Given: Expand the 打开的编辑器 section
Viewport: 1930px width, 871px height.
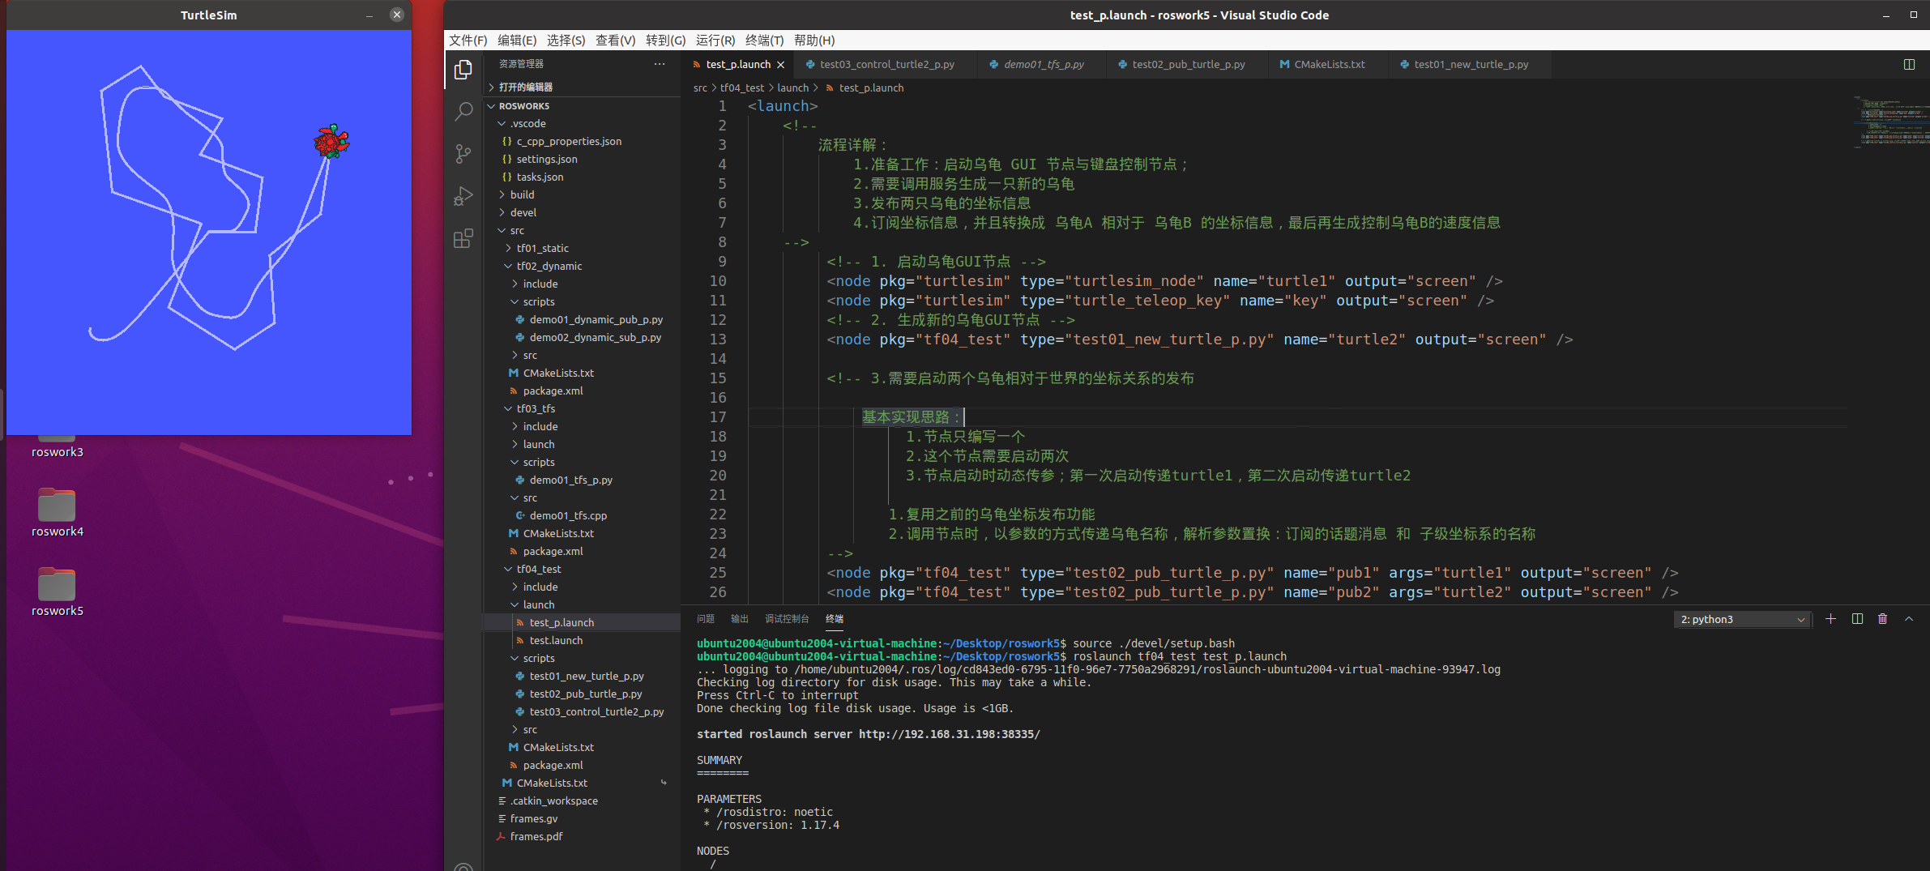Looking at the screenshot, I should click(x=582, y=87).
